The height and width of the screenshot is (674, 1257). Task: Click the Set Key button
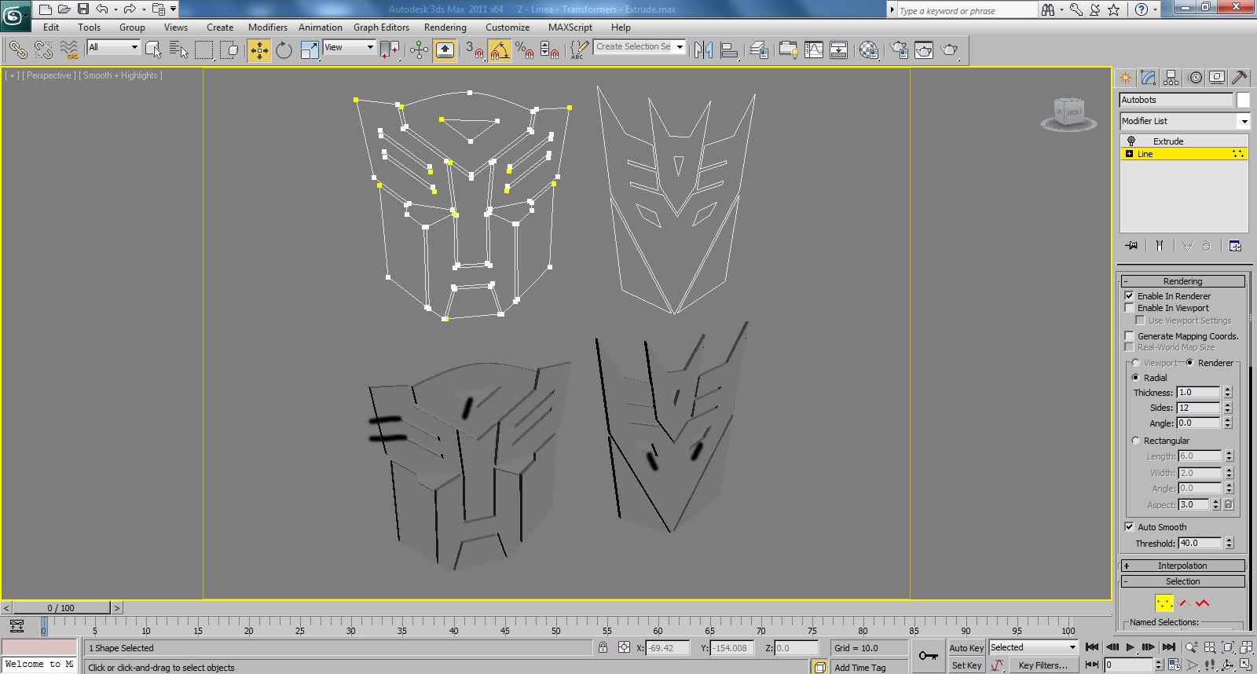pyautogui.click(x=966, y=665)
